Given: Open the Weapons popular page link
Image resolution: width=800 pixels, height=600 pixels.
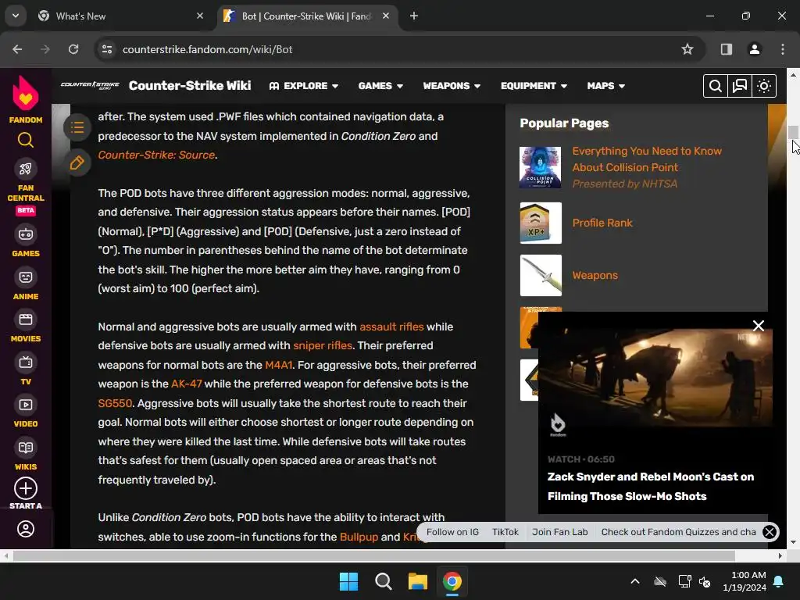Looking at the screenshot, I should [x=595, y=276].
